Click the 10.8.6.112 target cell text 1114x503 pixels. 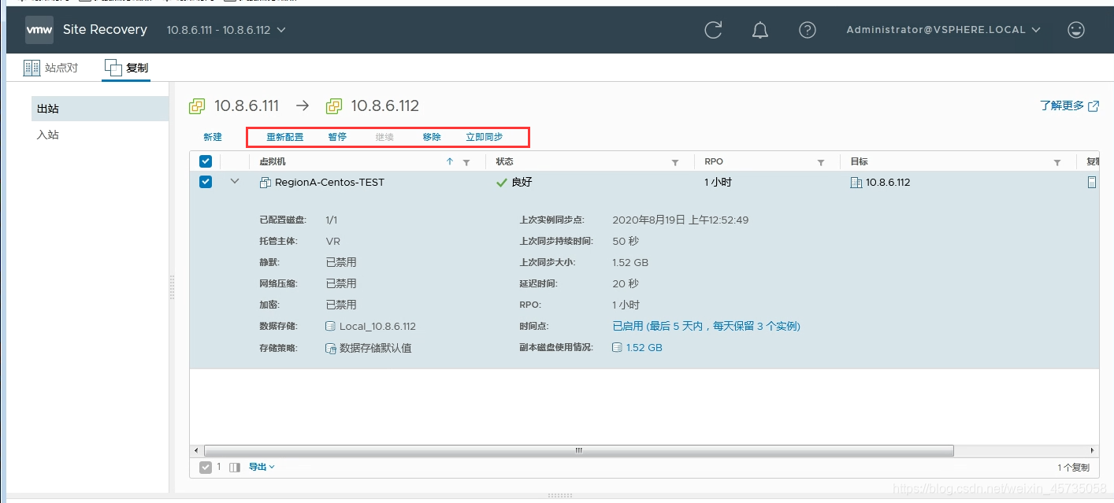(x=888, y=183)
